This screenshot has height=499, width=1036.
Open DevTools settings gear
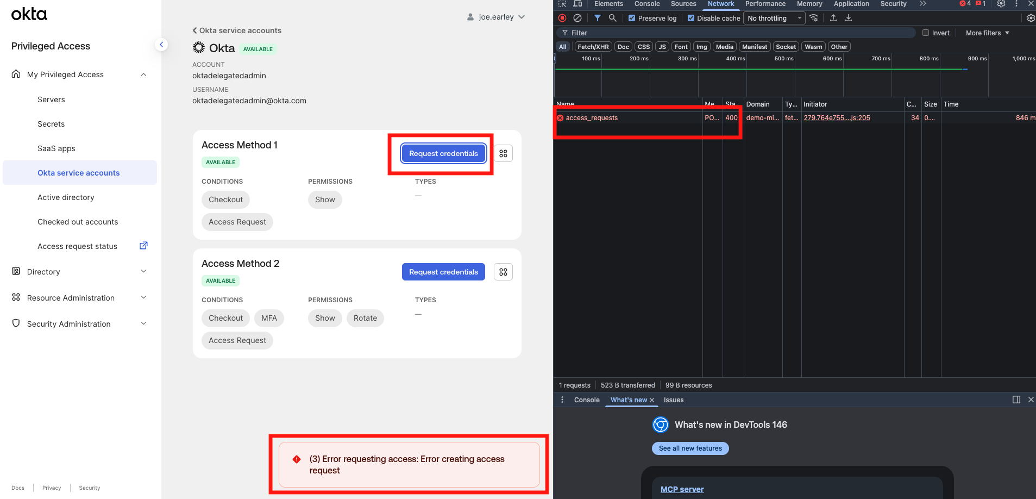point(1001,4)
